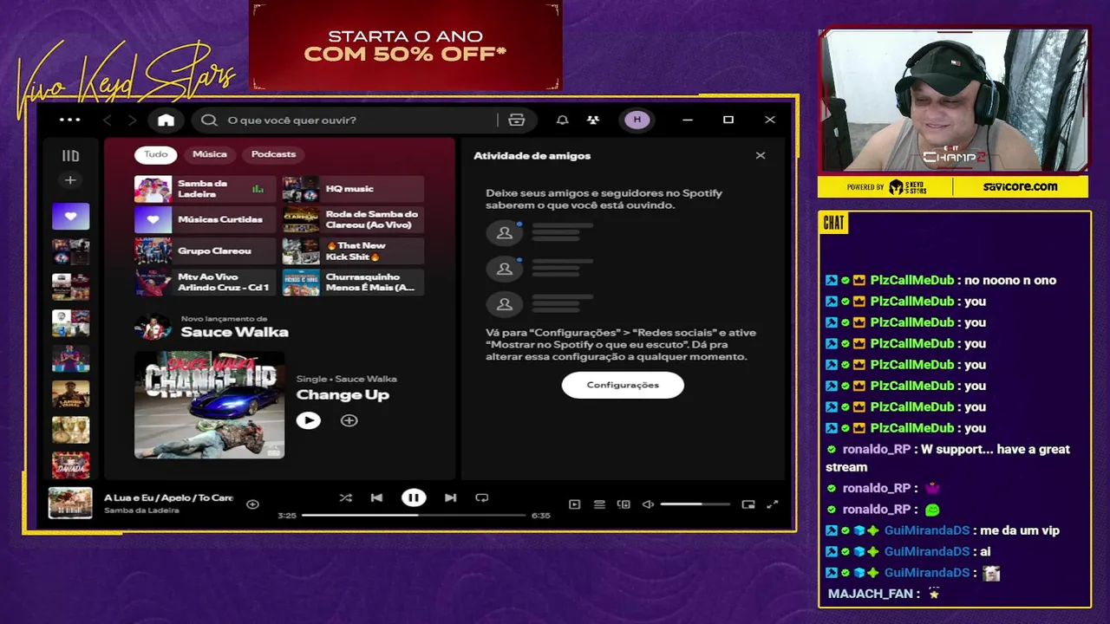This screenshot has width=1110, height=624.
Task: Click the search magnifier icon
Action: pyautogui.click(x=209, y=120)
